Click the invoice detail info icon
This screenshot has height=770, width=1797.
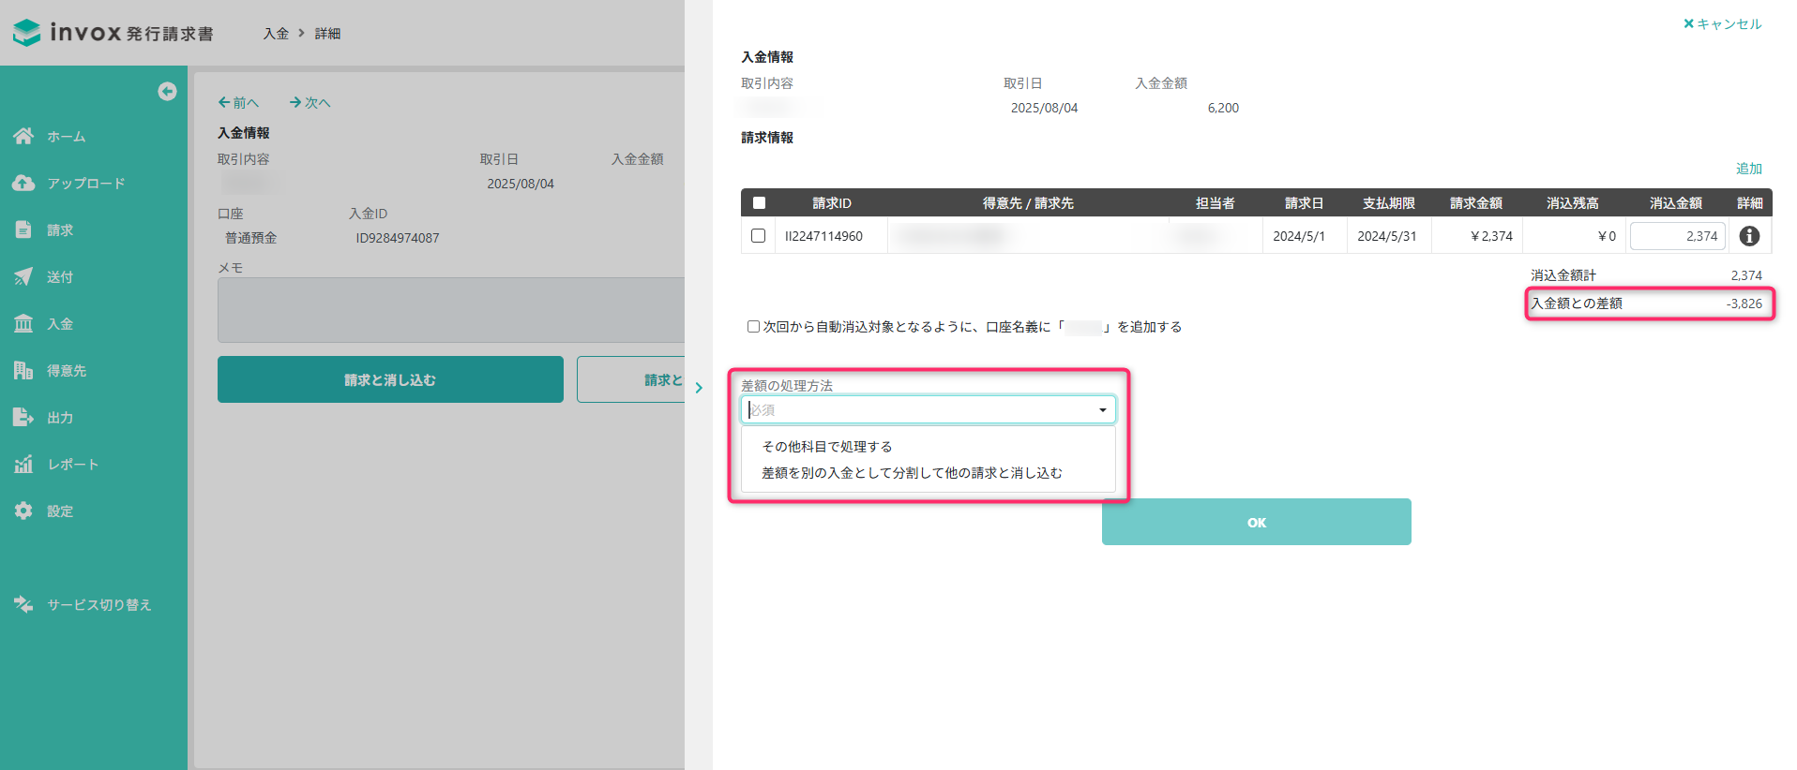[x=1749, y=236]
